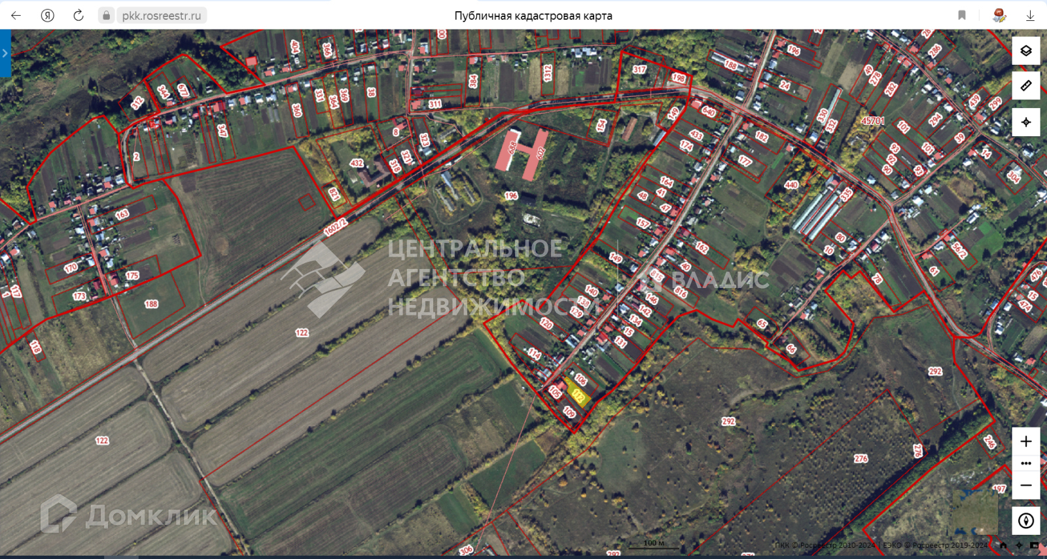The width and height of the screenshot is (1047, 559).
Task: Select parcel 197 on the map
Action: pos(999,489)
